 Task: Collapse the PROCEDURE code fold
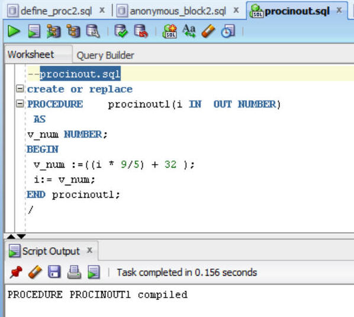[20, 104]
